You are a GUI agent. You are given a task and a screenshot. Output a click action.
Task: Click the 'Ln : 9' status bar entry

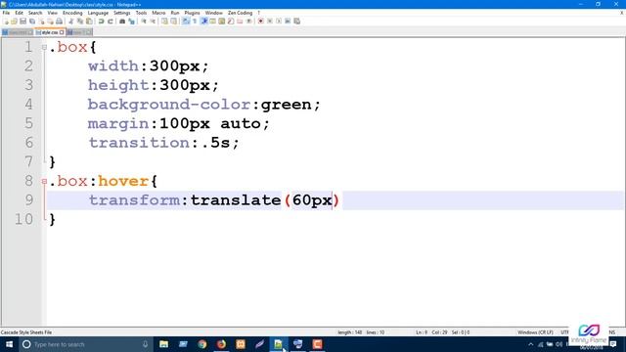(422, 332)
